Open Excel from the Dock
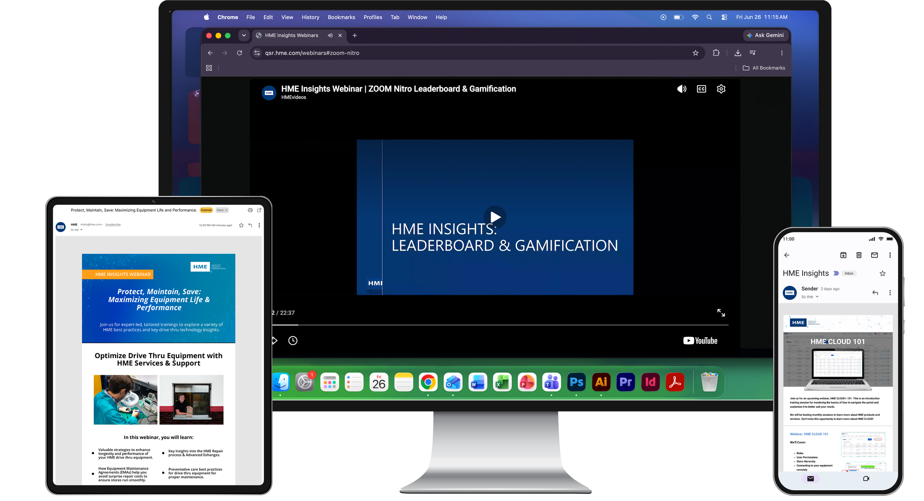The image size is (924, 501). (x=502, y=382)
